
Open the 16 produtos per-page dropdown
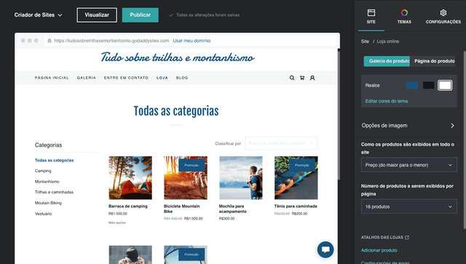pos(409,206)
